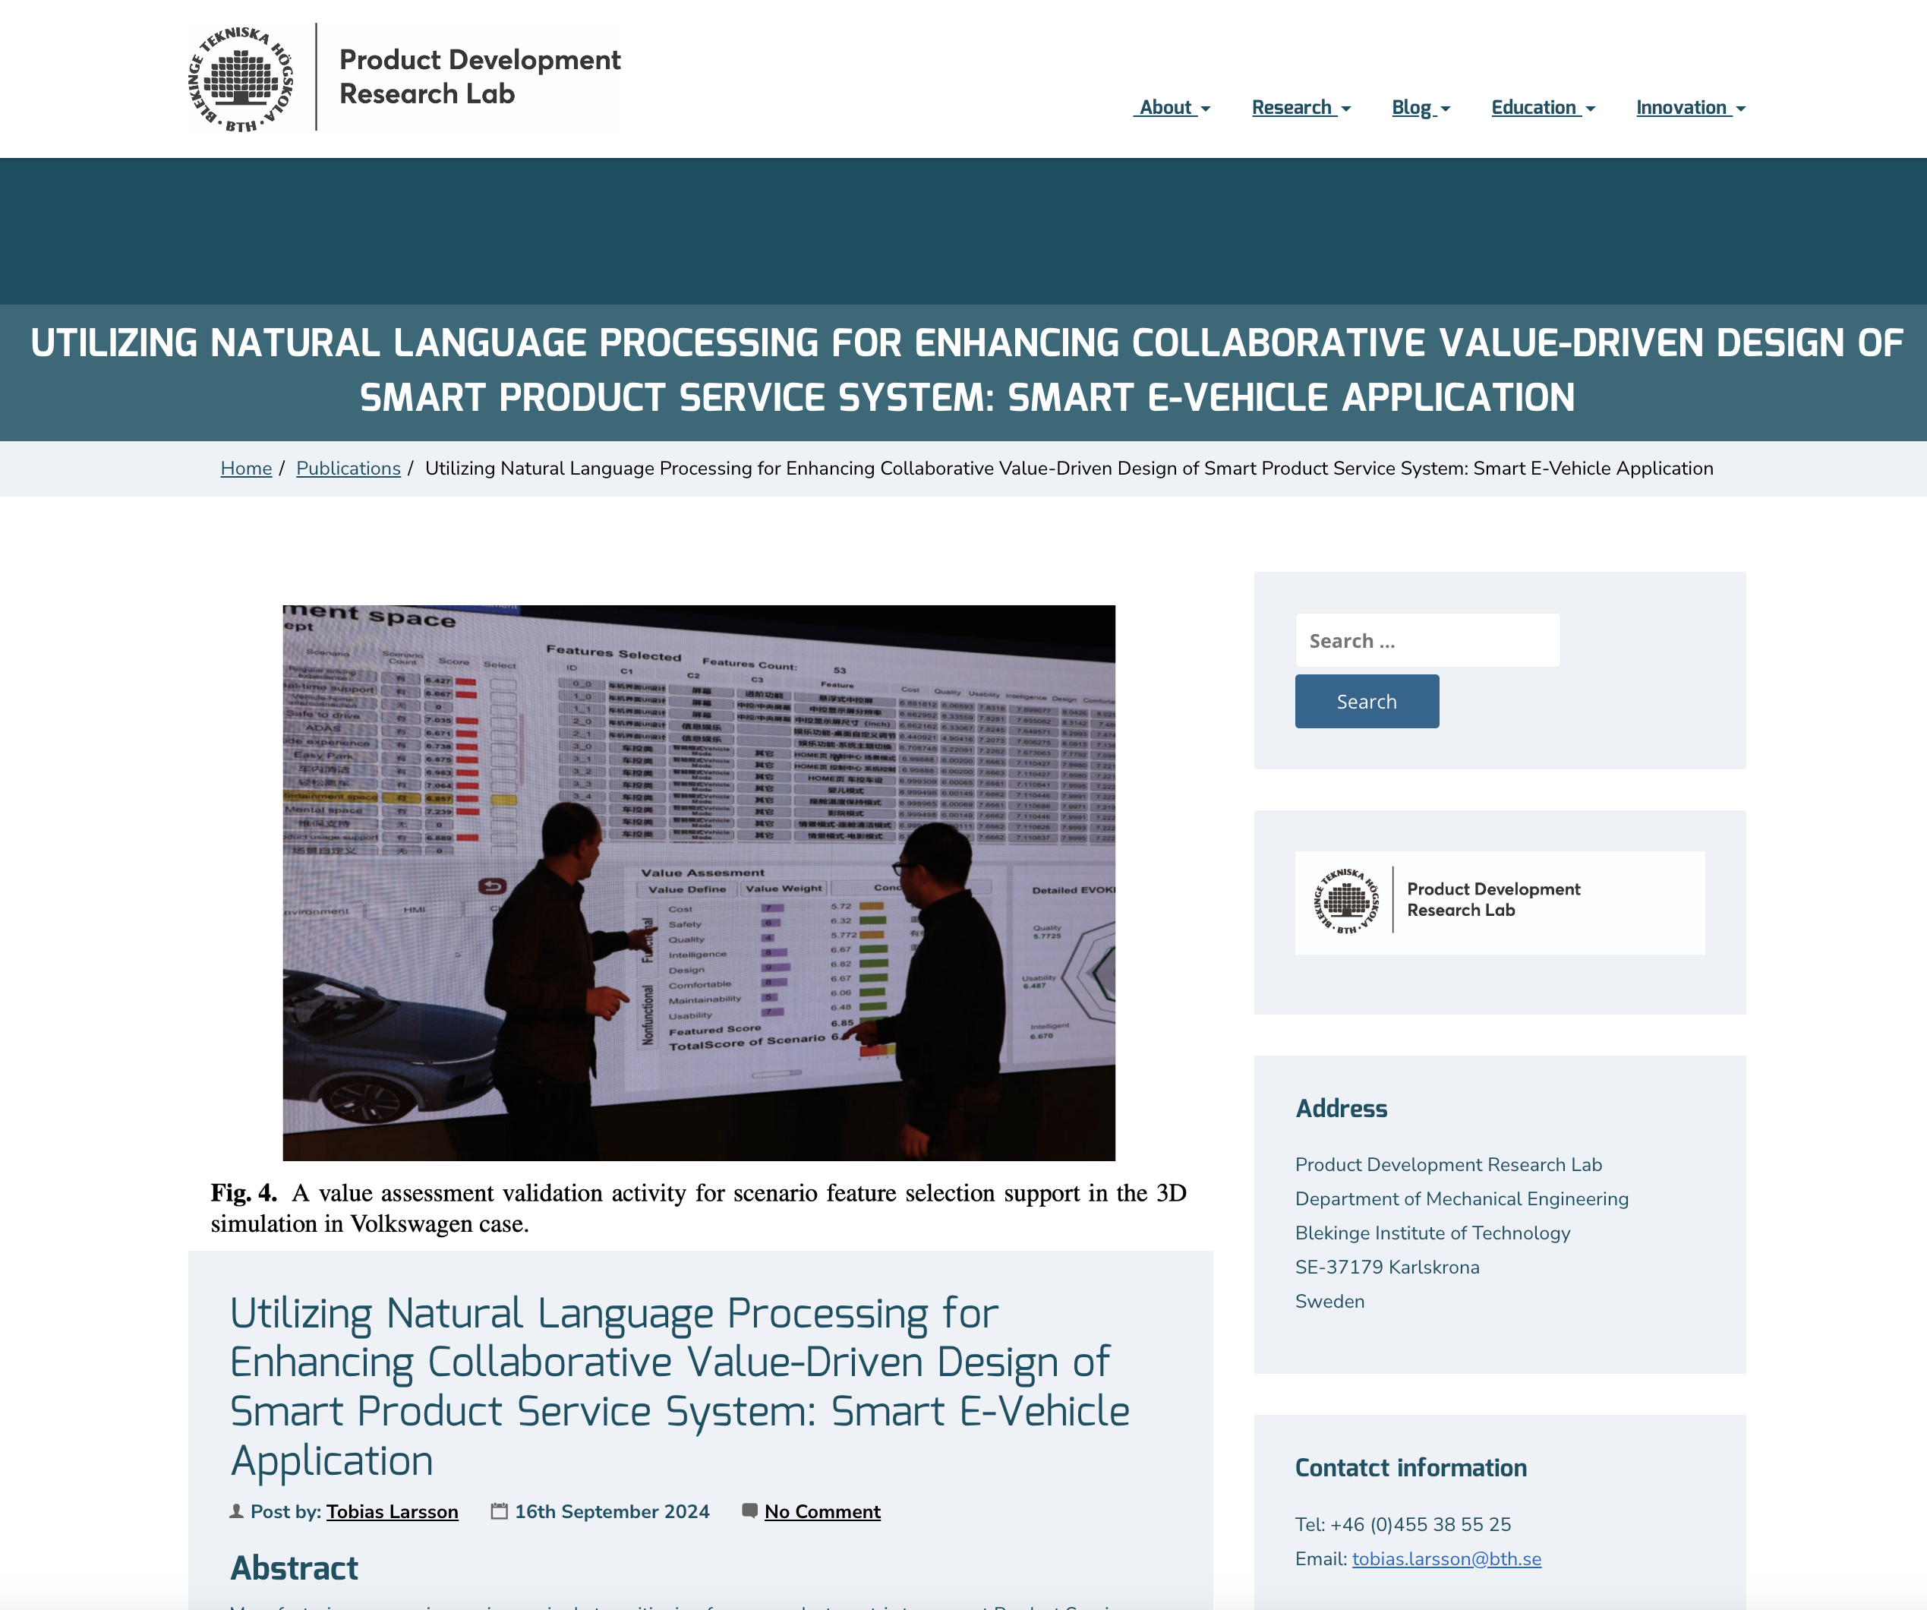
Task: Click the current-page title at the breadcrumb end
Action: [x=1069, y=468]
